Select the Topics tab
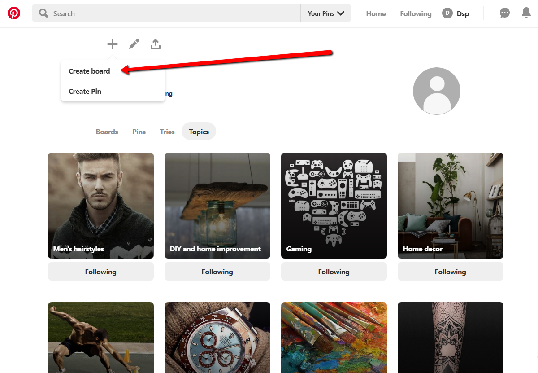Viewport: 538px width, 373px height. (x=199, y=132)
